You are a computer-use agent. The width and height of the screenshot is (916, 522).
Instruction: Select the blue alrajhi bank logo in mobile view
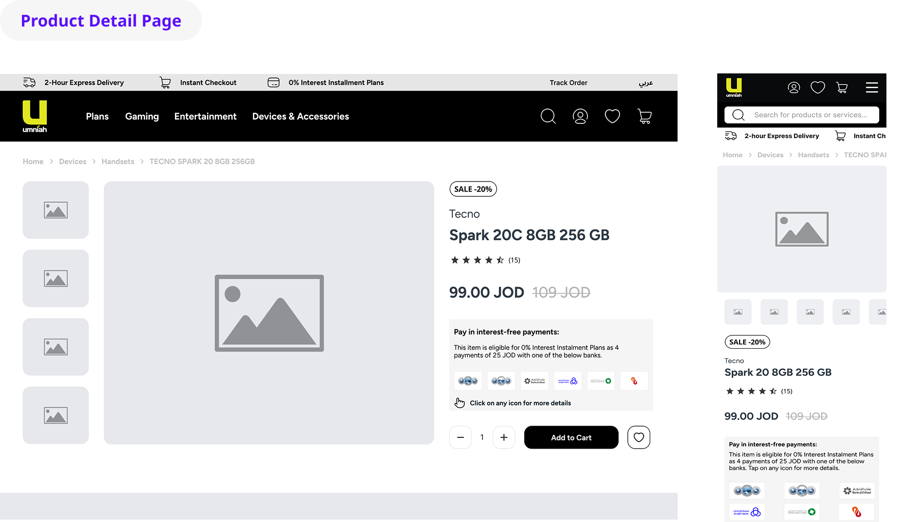747,512
